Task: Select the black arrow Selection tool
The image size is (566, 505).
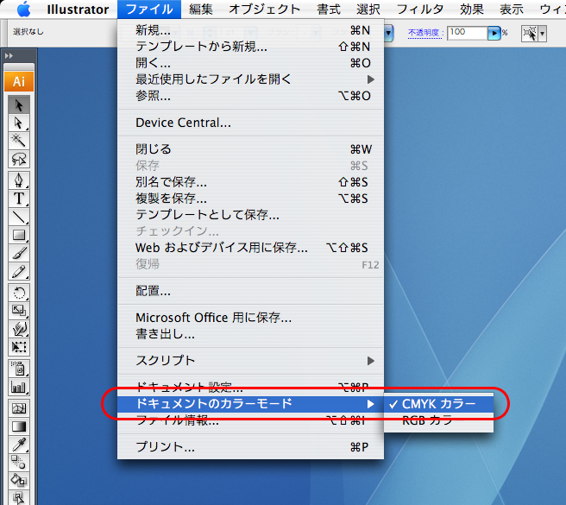Action: 19,105
